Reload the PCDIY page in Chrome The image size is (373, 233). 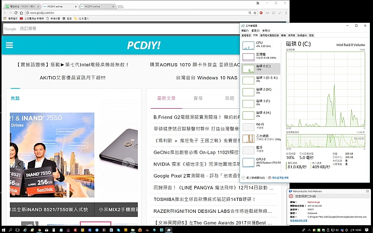click(16, 13)
